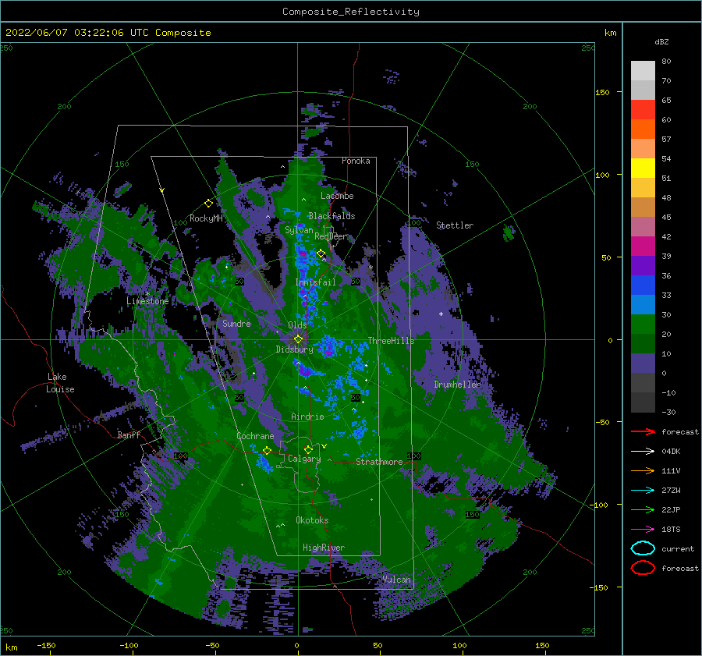The image size is (702, 656).
Task: Click the Sundre label
Action: 236,323
